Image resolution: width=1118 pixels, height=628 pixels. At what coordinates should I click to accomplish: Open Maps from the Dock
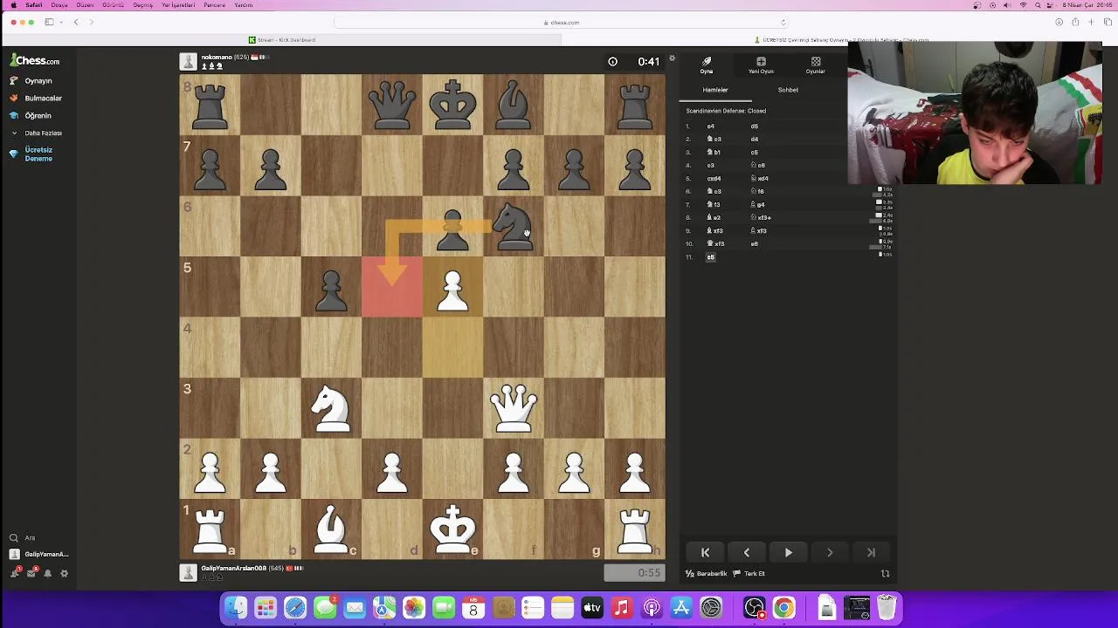pyautogui.click(x=384, y=608)
